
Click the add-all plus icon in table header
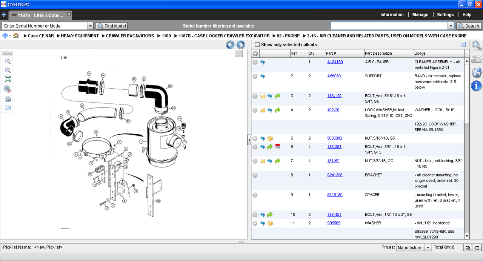click(255, 54)
